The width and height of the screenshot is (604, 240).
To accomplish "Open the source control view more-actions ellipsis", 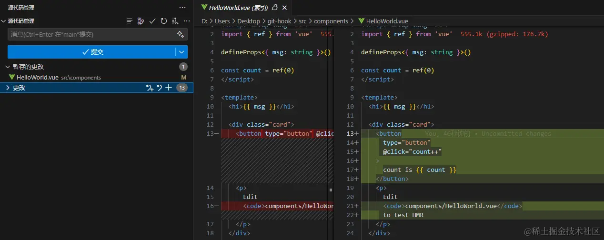I will [x=182, y=8].
